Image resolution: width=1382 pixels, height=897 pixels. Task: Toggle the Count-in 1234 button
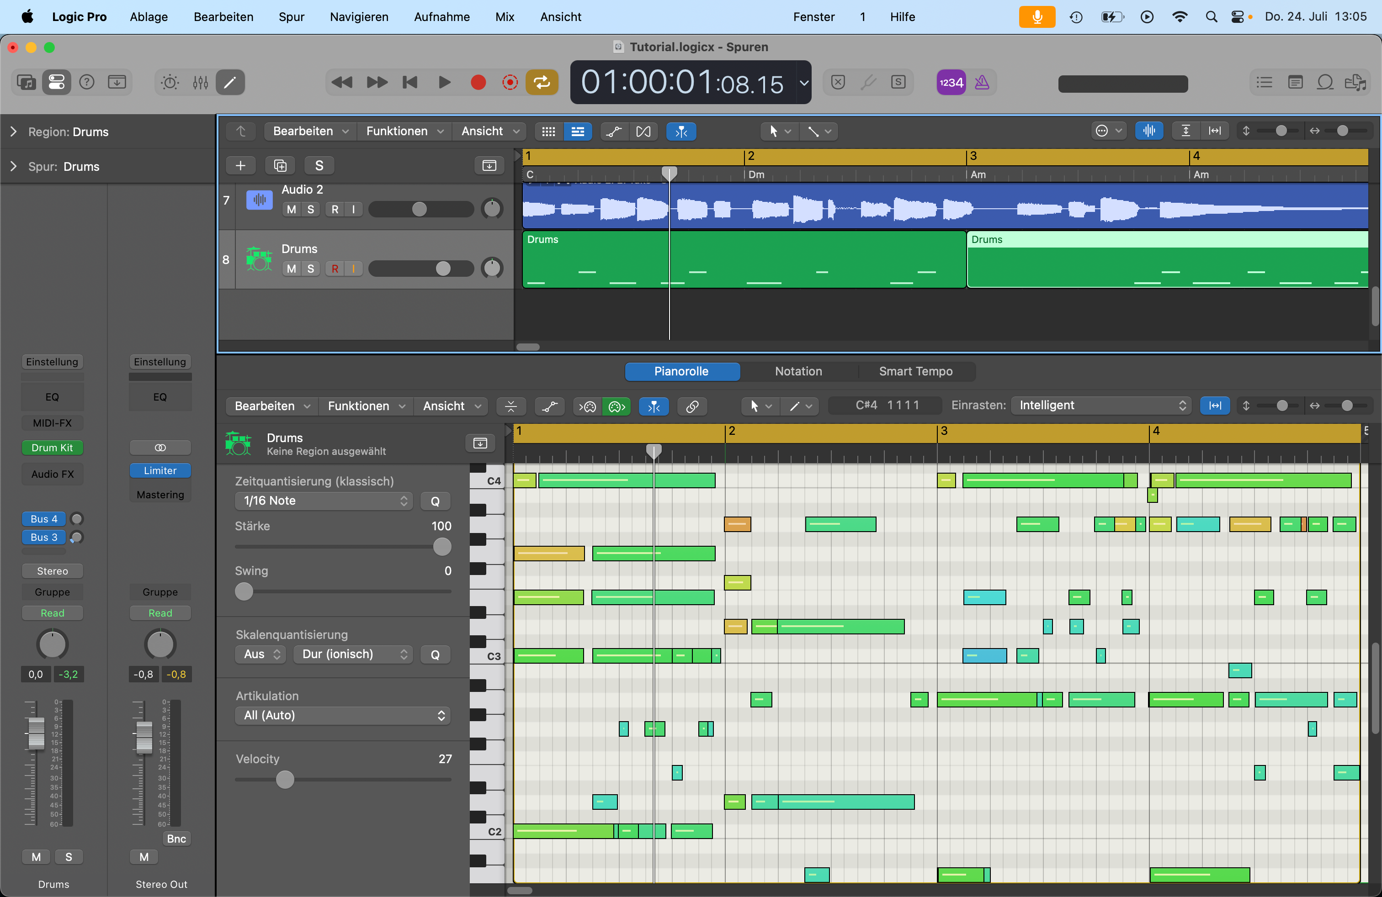951,82
